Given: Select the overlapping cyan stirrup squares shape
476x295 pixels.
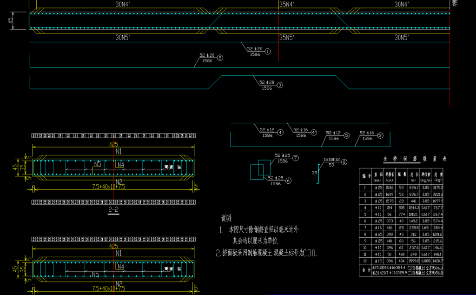Looking at the screenshot, I should [259, 170].
